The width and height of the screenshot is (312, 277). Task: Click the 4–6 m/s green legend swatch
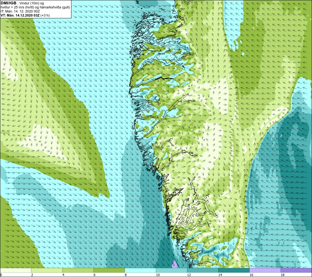[78, 270]
